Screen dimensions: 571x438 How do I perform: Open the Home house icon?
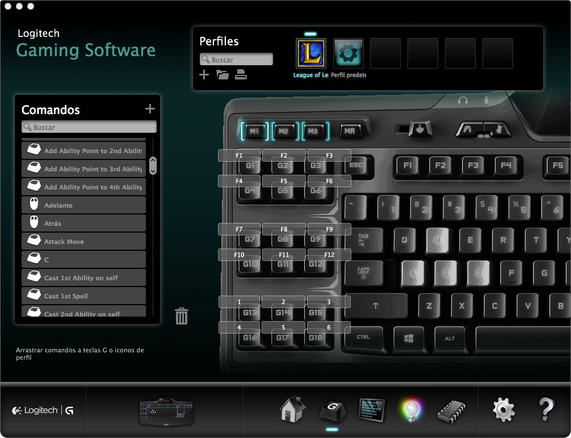[x=292, y=410]
